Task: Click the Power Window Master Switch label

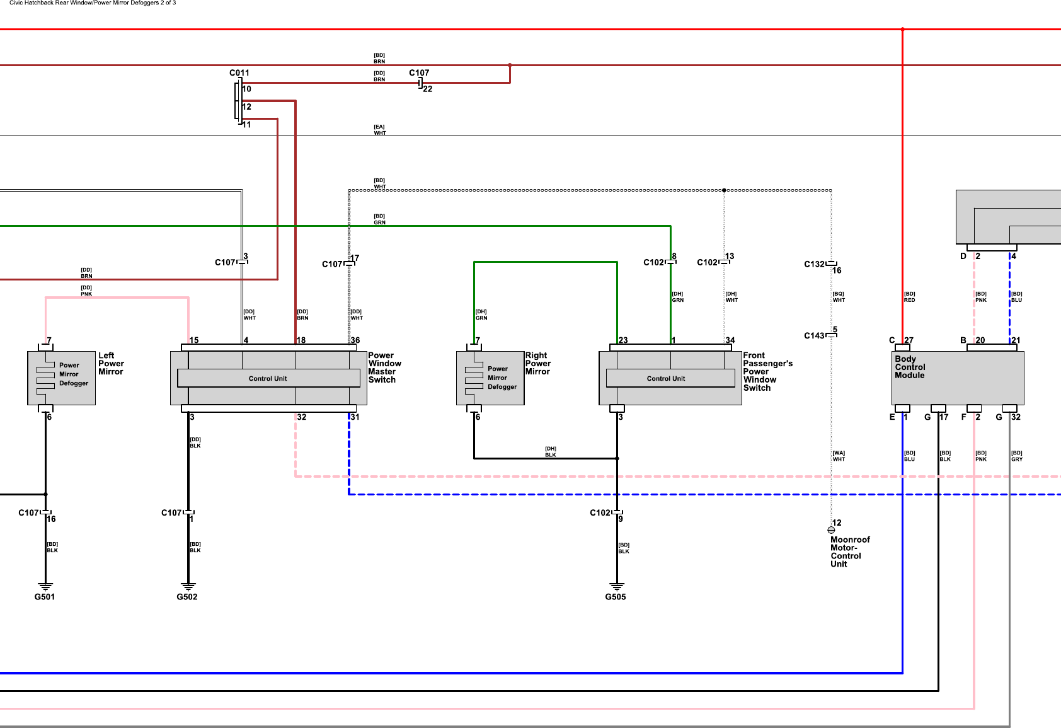Action: click(384, 367)
